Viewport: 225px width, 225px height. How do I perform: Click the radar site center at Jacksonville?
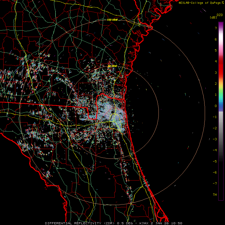[x=112, y=112]
